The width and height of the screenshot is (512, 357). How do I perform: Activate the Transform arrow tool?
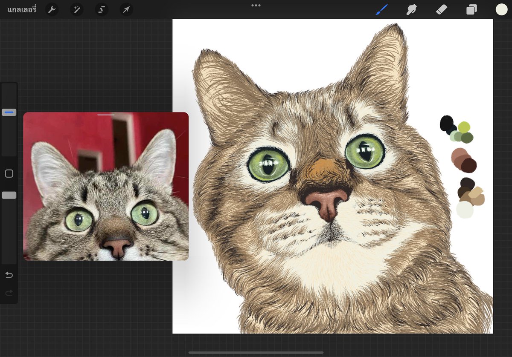[x=126, y=9]
